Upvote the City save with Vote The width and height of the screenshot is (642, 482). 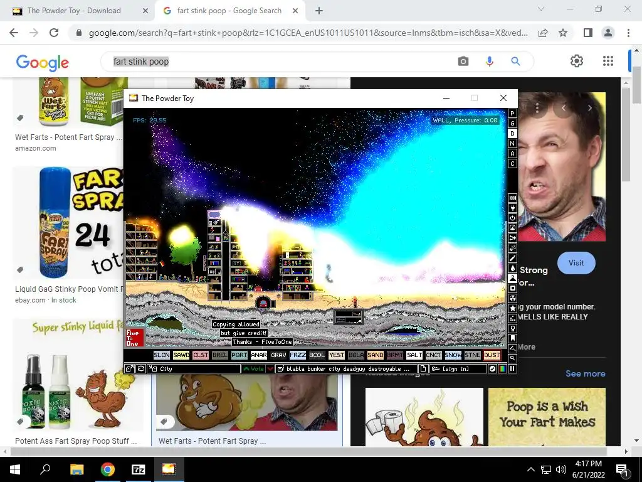254,369
